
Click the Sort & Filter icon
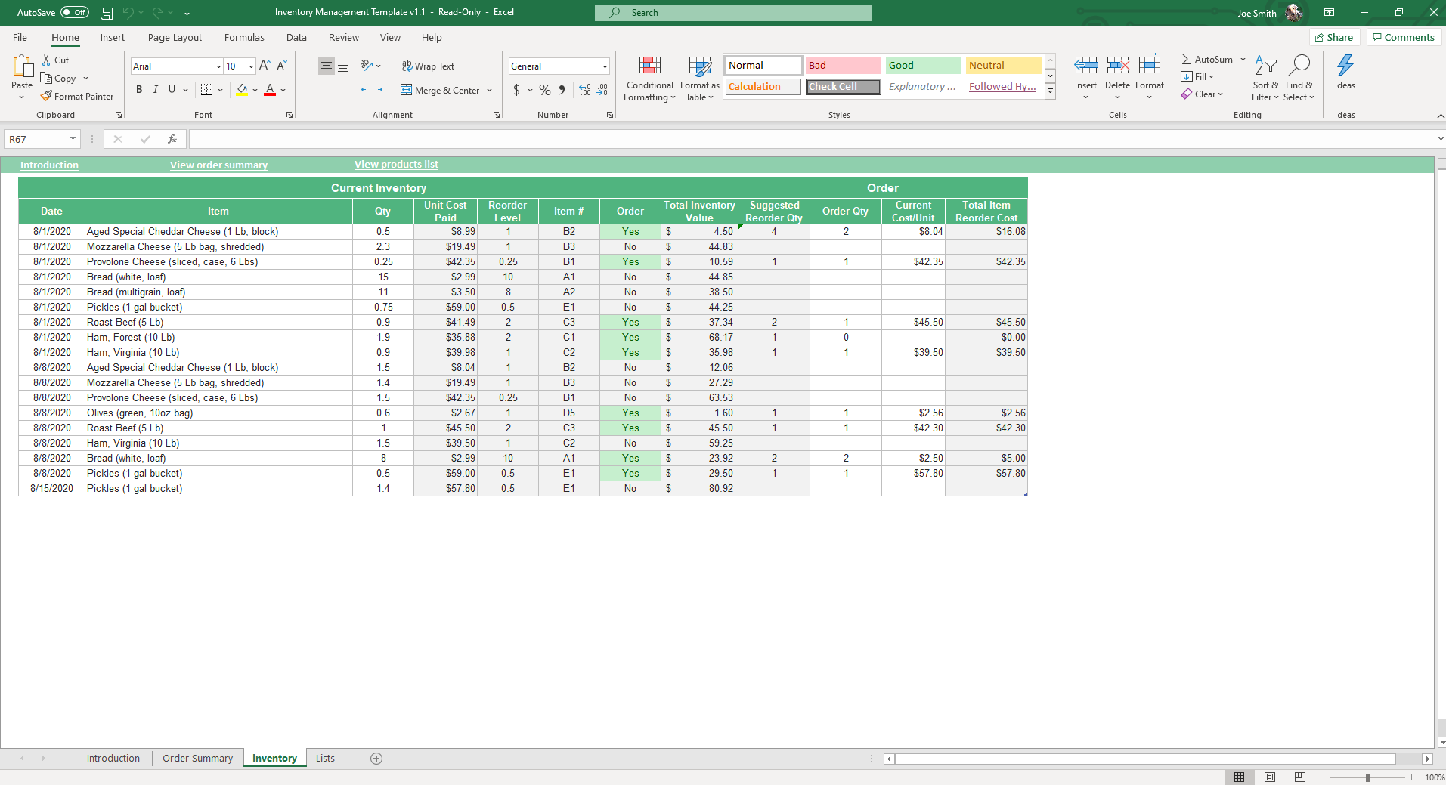tap(1265, 66)
